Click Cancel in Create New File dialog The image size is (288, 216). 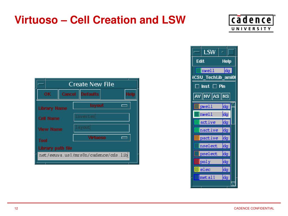(69, 94)
